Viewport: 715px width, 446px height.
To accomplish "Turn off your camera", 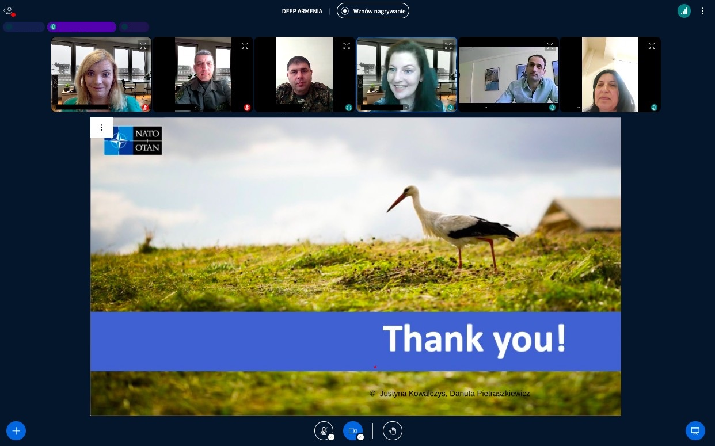I will (352, 430).
